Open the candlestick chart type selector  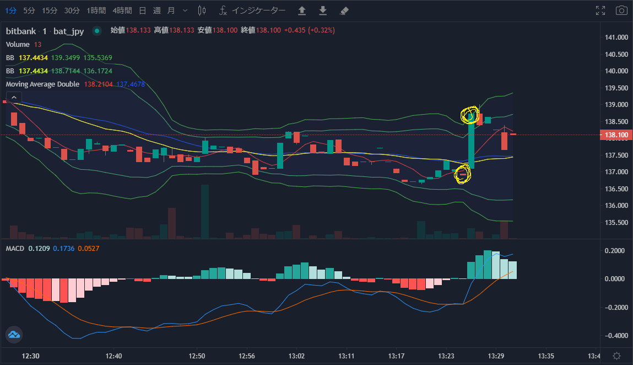click(x=202, y=10)
